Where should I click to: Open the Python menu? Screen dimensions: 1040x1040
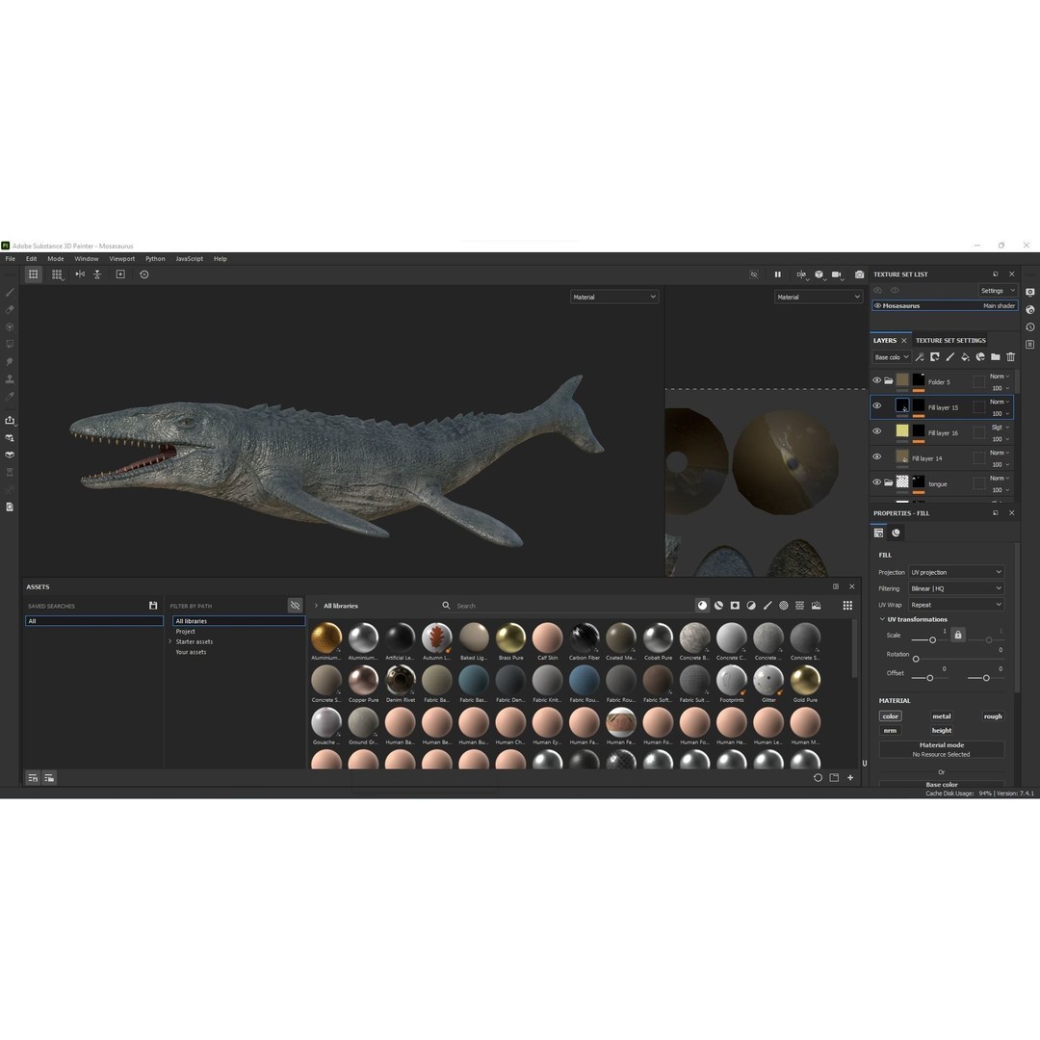(x=155, y=259)
